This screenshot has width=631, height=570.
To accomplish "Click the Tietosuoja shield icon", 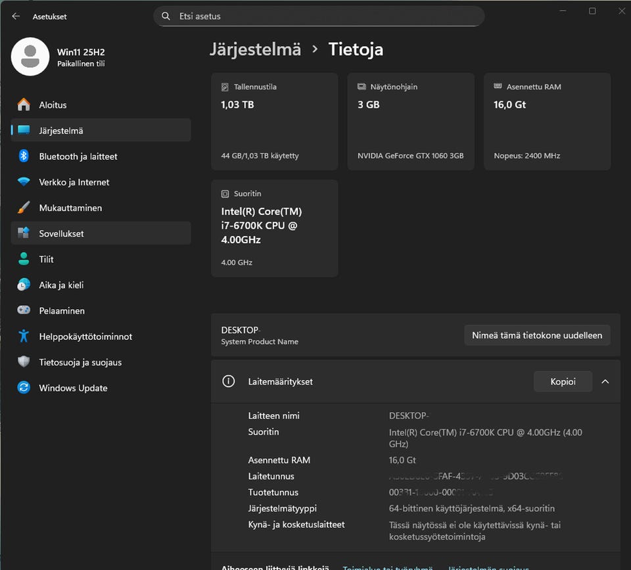I will [x=24, y=362].
